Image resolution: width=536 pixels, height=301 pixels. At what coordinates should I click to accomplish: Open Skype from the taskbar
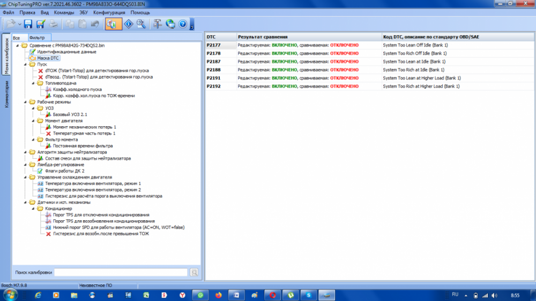[x=308, y=295]
